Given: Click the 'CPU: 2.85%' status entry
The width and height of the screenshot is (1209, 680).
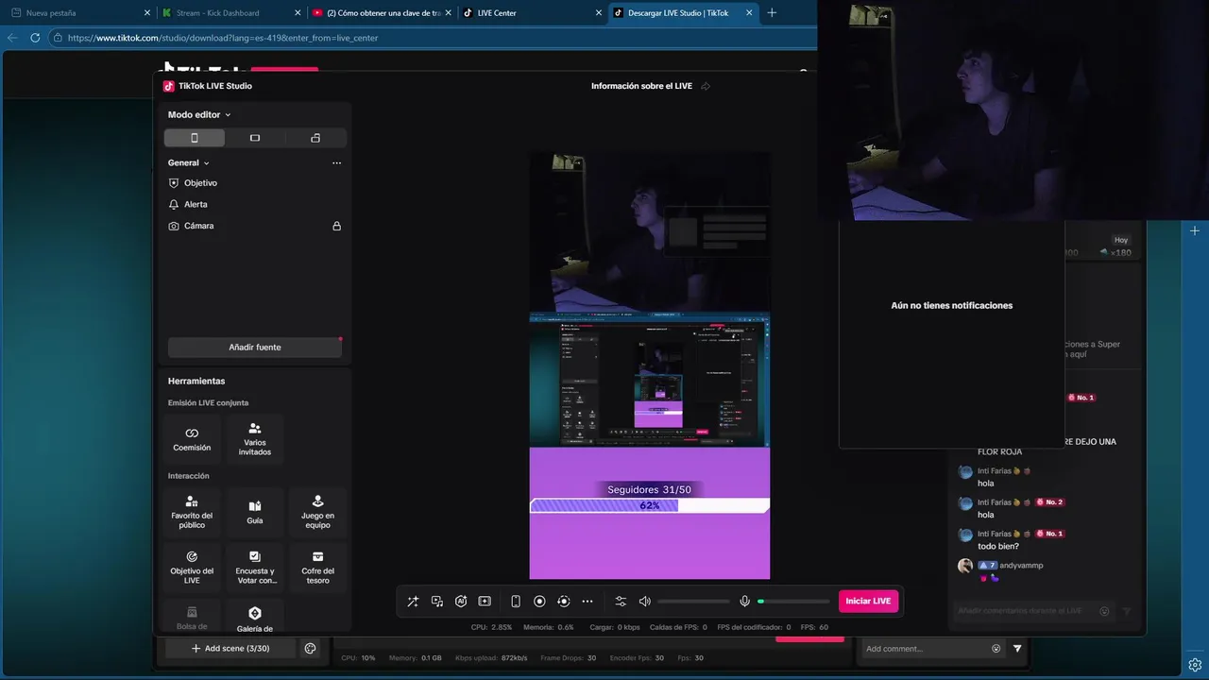Looking at the screenshot, I should (491, 627).
